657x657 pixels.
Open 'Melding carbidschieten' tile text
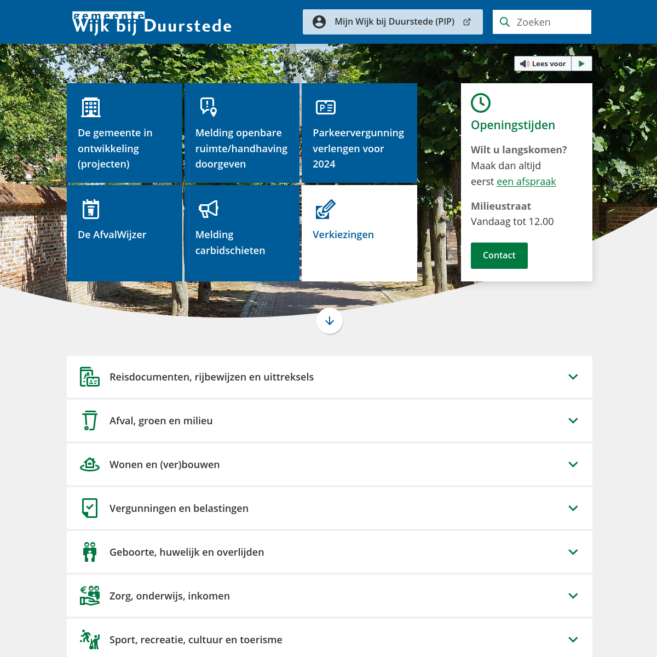(x=230, y=243)
